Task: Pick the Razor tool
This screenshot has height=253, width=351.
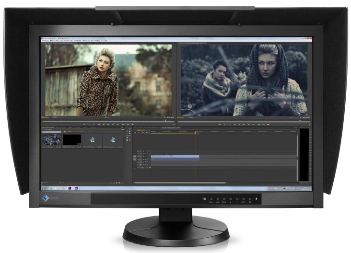Action: click(x=129, y=134)
